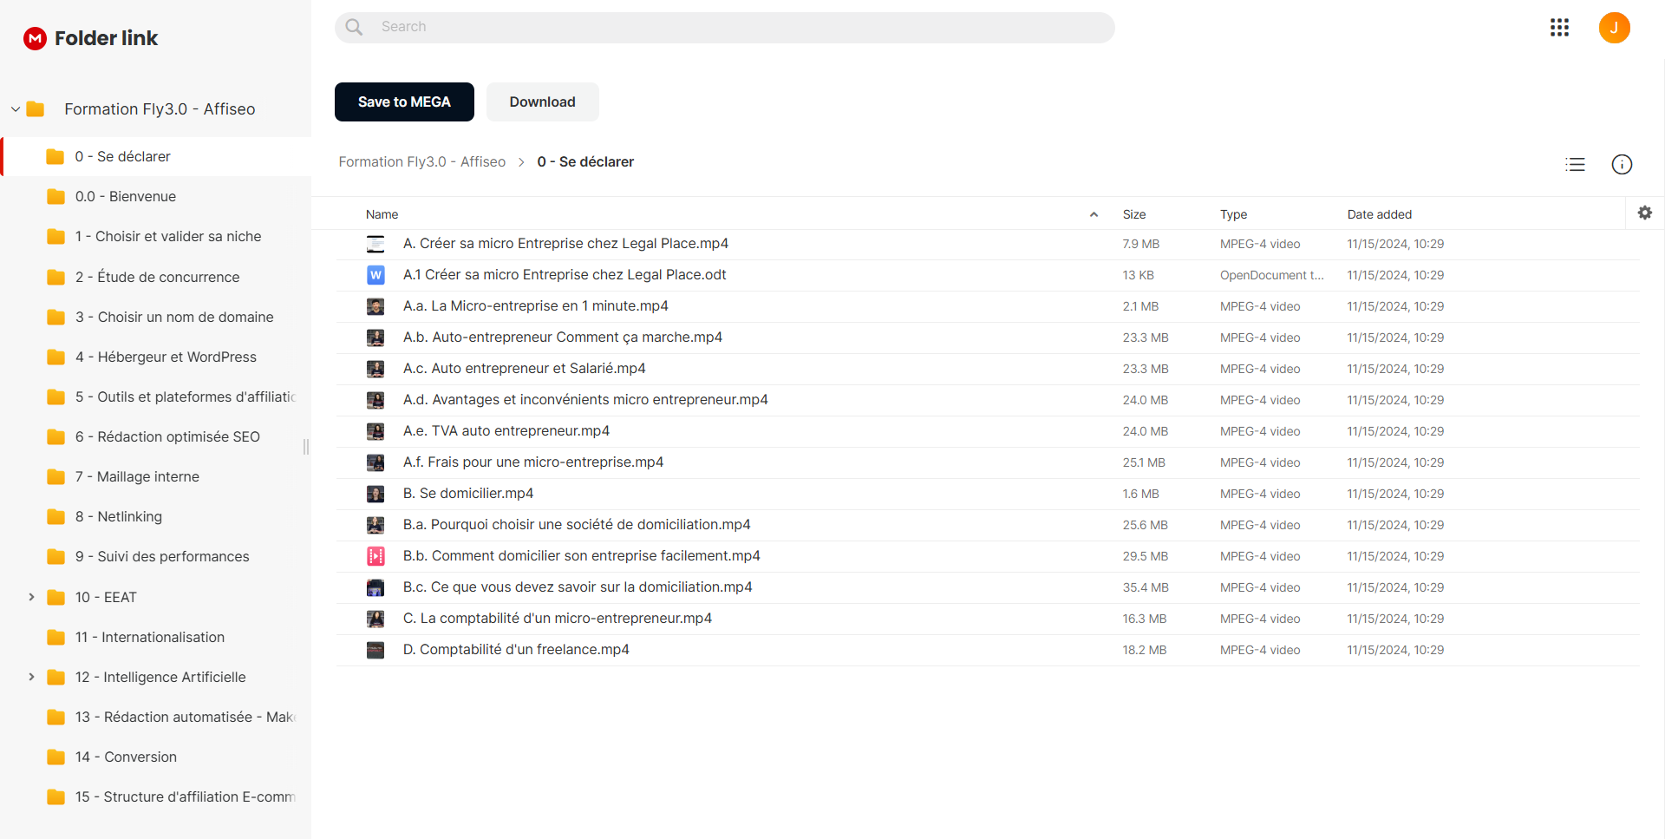Expand the 10 - EEAT folder

click(31, 597)
